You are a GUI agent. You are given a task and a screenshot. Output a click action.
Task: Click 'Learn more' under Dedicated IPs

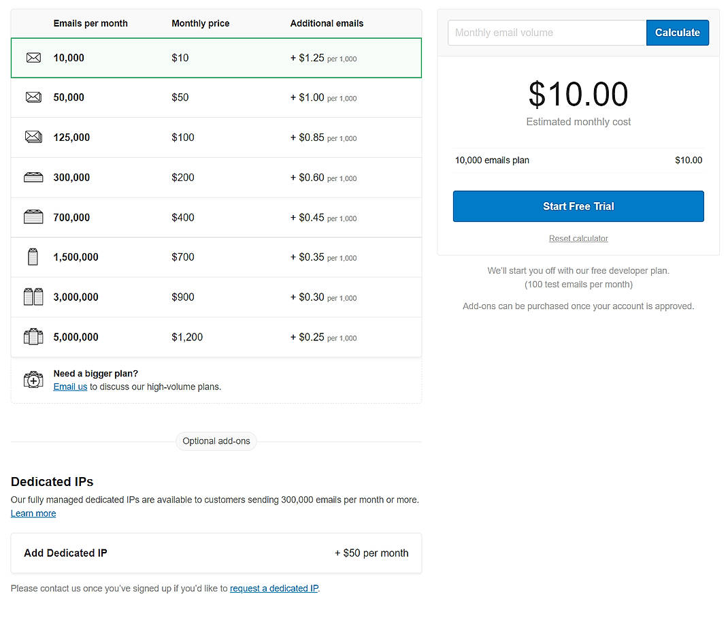33,513
